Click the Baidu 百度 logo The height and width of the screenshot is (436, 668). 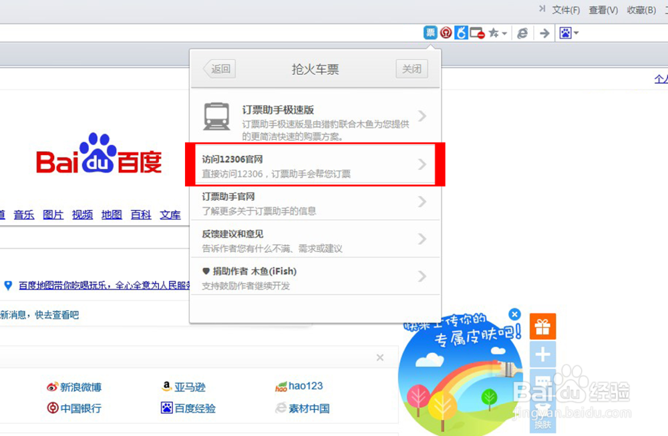point(99,154)
